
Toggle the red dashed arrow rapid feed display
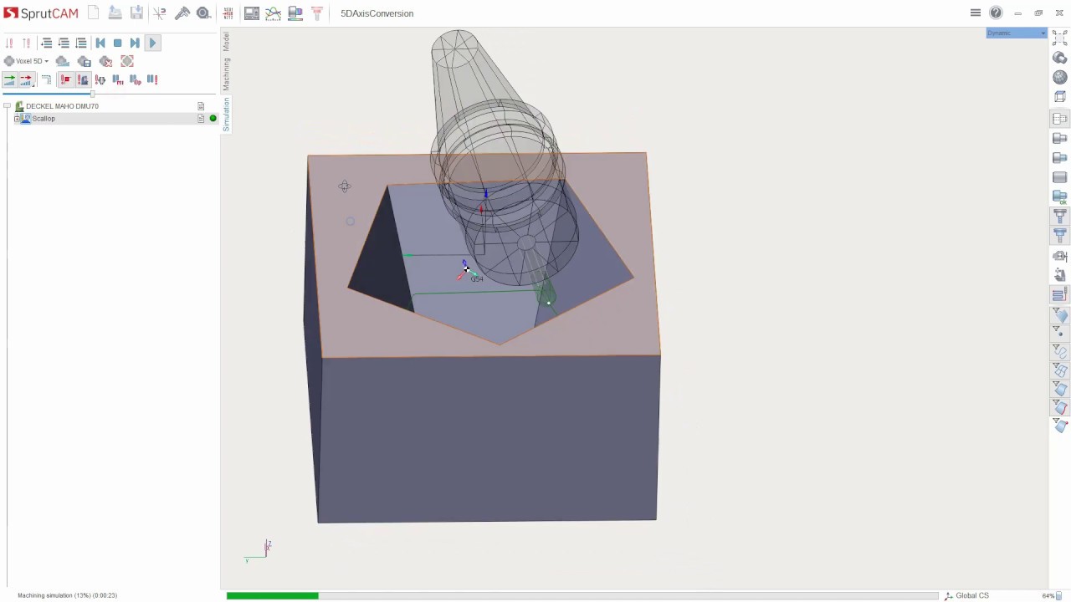pyautogui.click(x=26, y=79)
